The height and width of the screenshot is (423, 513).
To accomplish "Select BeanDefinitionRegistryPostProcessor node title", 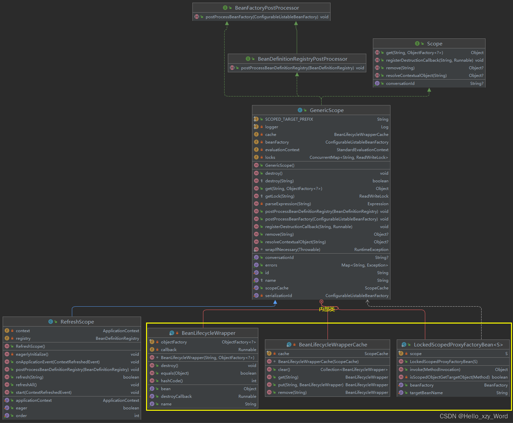I will (x=302, y=59).
